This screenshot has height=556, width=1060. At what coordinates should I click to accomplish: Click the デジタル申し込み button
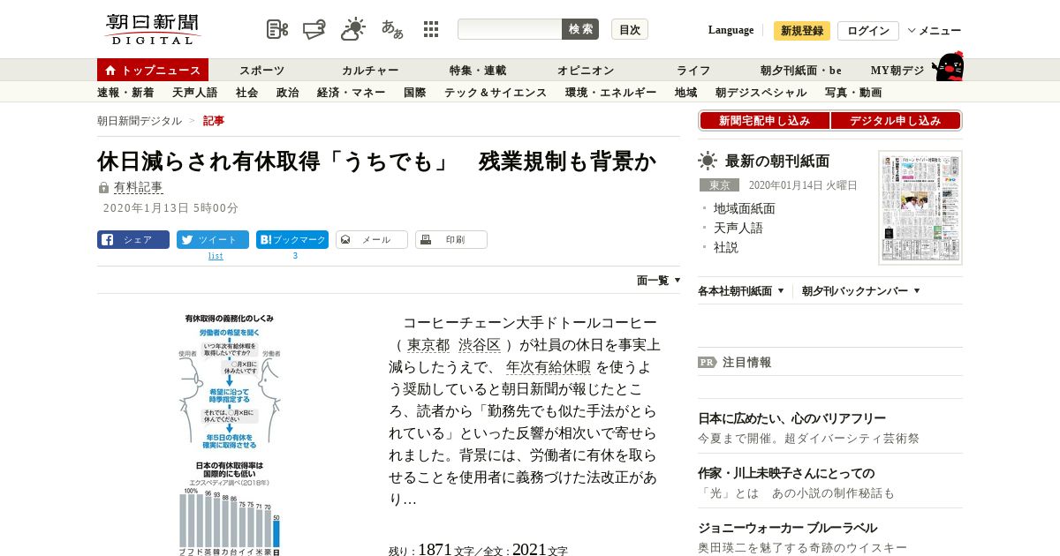pyautogui.click(x=895, y=121)
